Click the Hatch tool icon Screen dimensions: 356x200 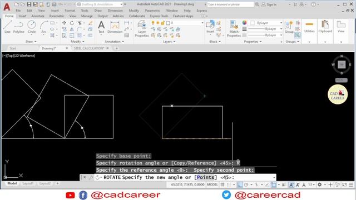(x=52, y=36)
